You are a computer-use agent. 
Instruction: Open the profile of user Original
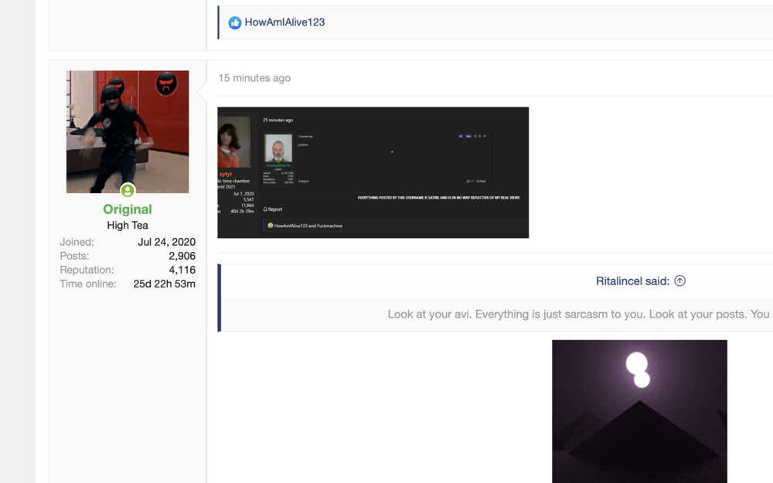point(128,209)
